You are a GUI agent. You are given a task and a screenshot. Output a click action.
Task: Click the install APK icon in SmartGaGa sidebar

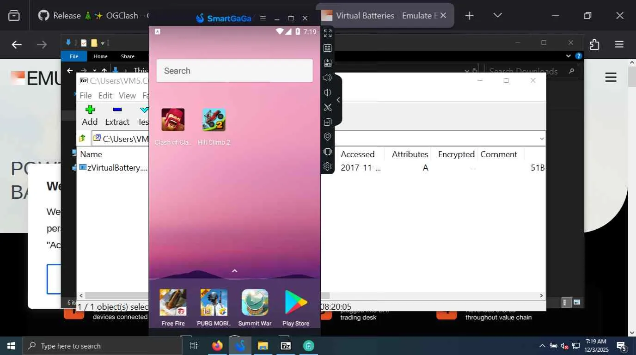coord(328,63)
